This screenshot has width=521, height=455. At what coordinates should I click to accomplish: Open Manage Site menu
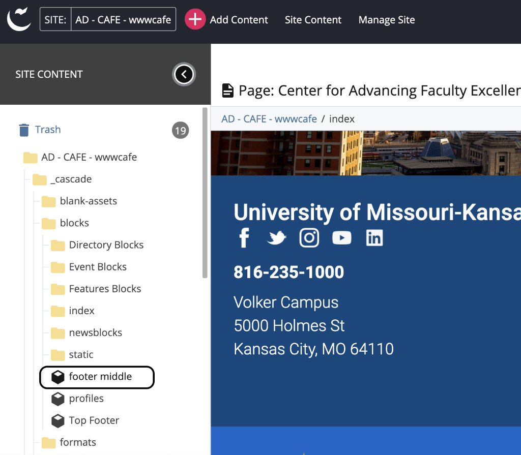[387, 20]
